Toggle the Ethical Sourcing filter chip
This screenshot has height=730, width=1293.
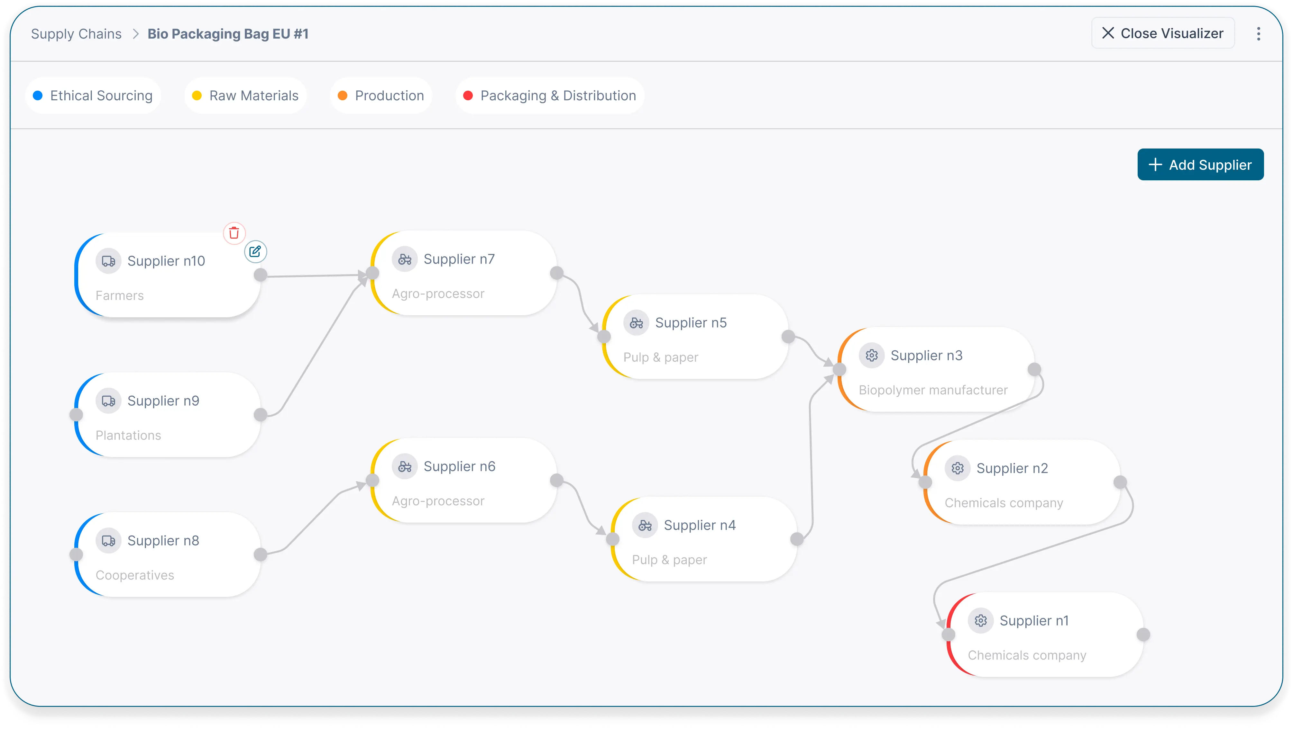click(x=93, y=96)
